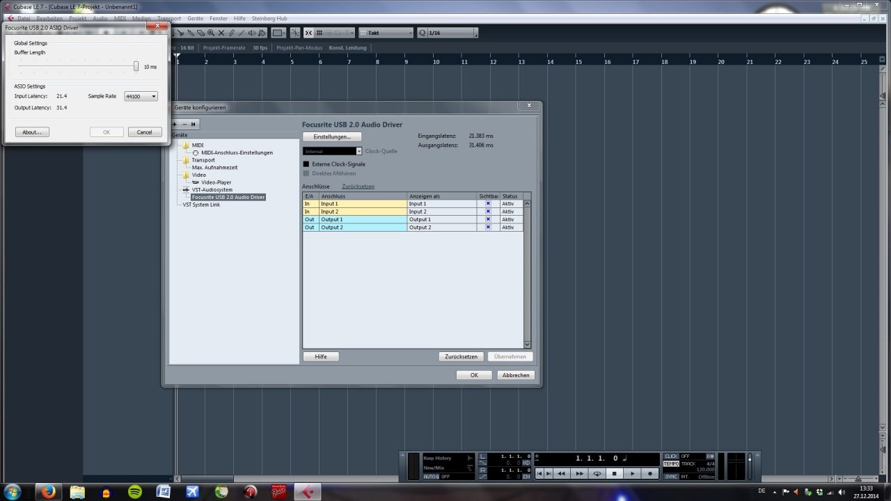Select the Erase tool in toolbar
This screenshot has width=891, height=501.
[200, 33]
